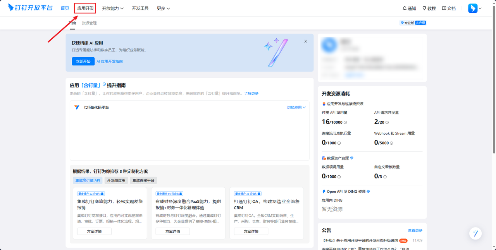
Task: Switch to the 资源管理 tab
Action: pos(89,23)
